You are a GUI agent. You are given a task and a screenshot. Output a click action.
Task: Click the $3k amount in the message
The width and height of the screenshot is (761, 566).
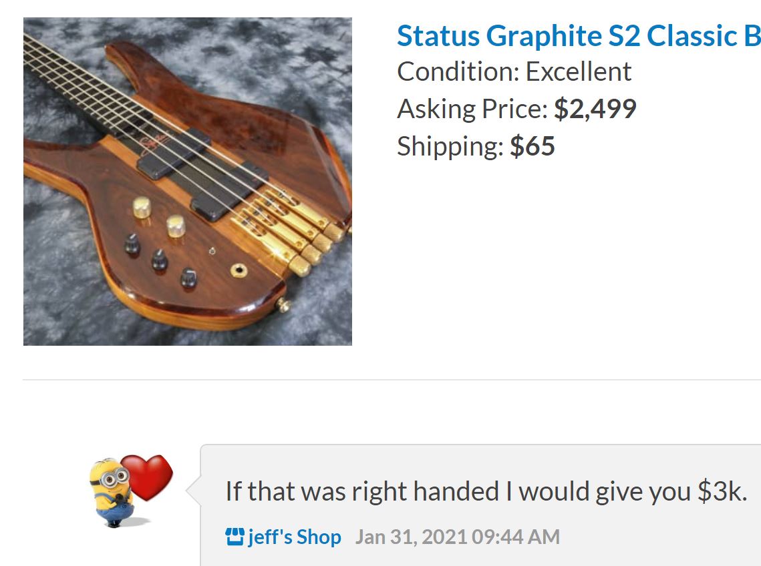pos(722,491)
